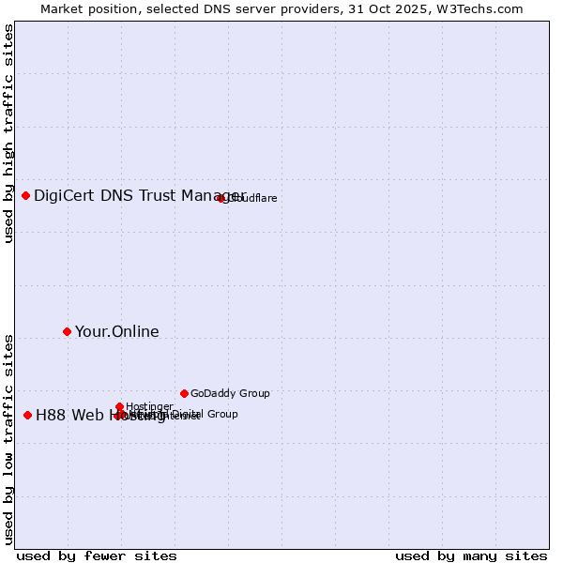Click the Hostinger label text
563x563 pixels.
149,406
